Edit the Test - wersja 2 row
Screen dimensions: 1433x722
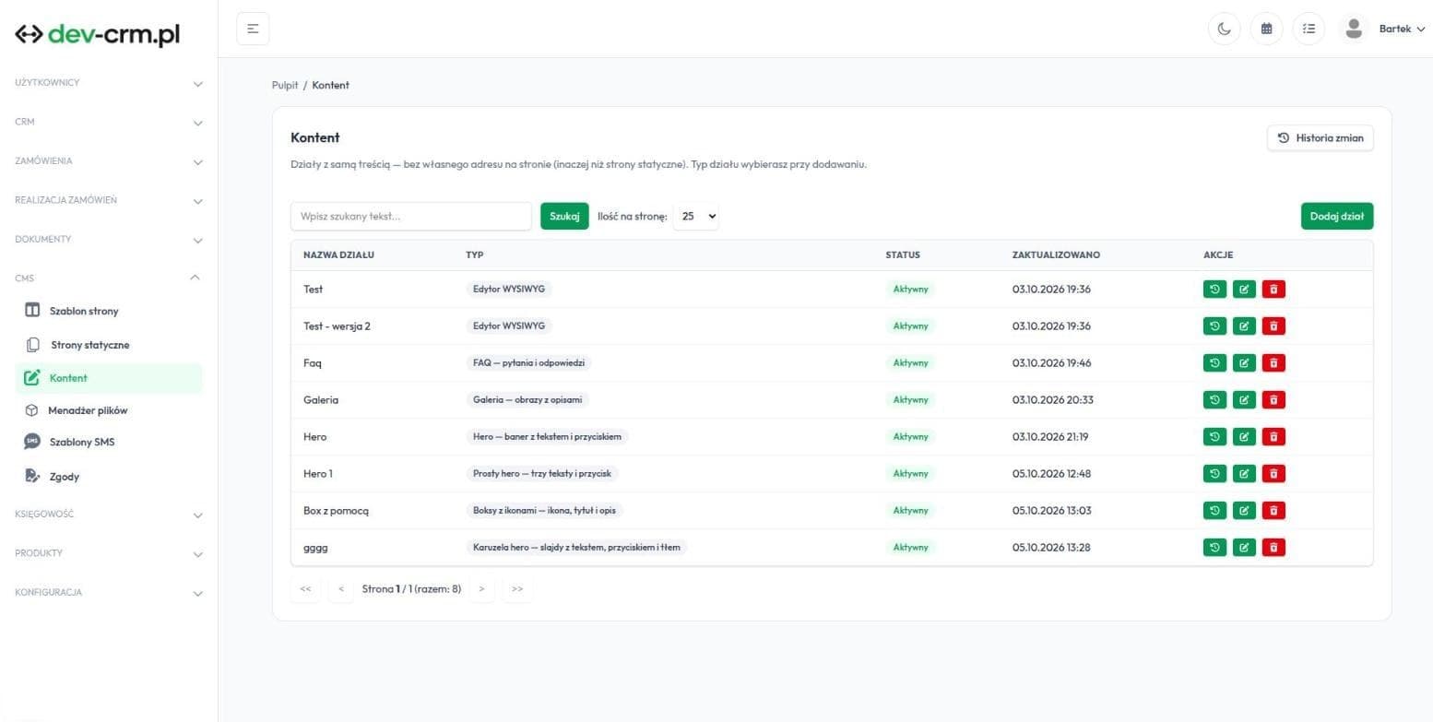(1244, 326)
